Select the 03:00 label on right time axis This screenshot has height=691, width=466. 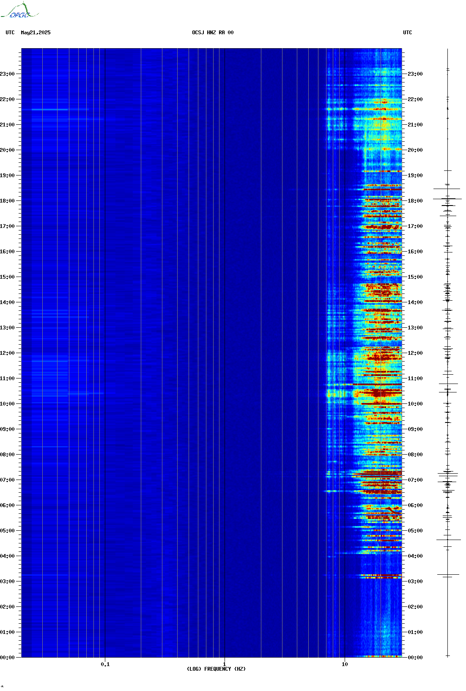click(415, 581)
